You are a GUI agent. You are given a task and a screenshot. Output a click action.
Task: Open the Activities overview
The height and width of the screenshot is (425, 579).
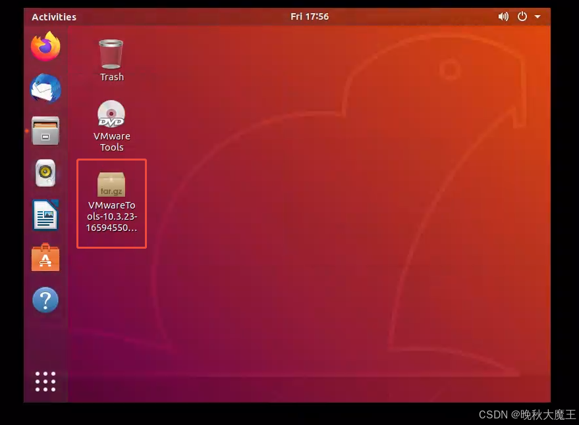coord(54,17)
